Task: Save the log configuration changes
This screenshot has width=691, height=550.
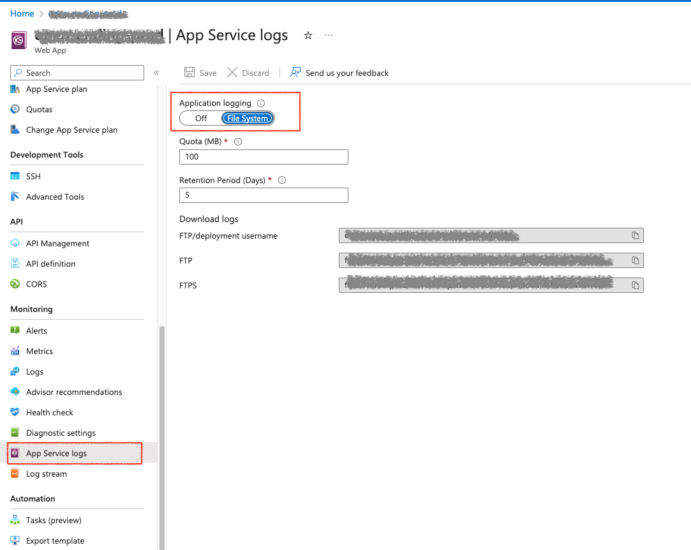Action: (200, 72)
